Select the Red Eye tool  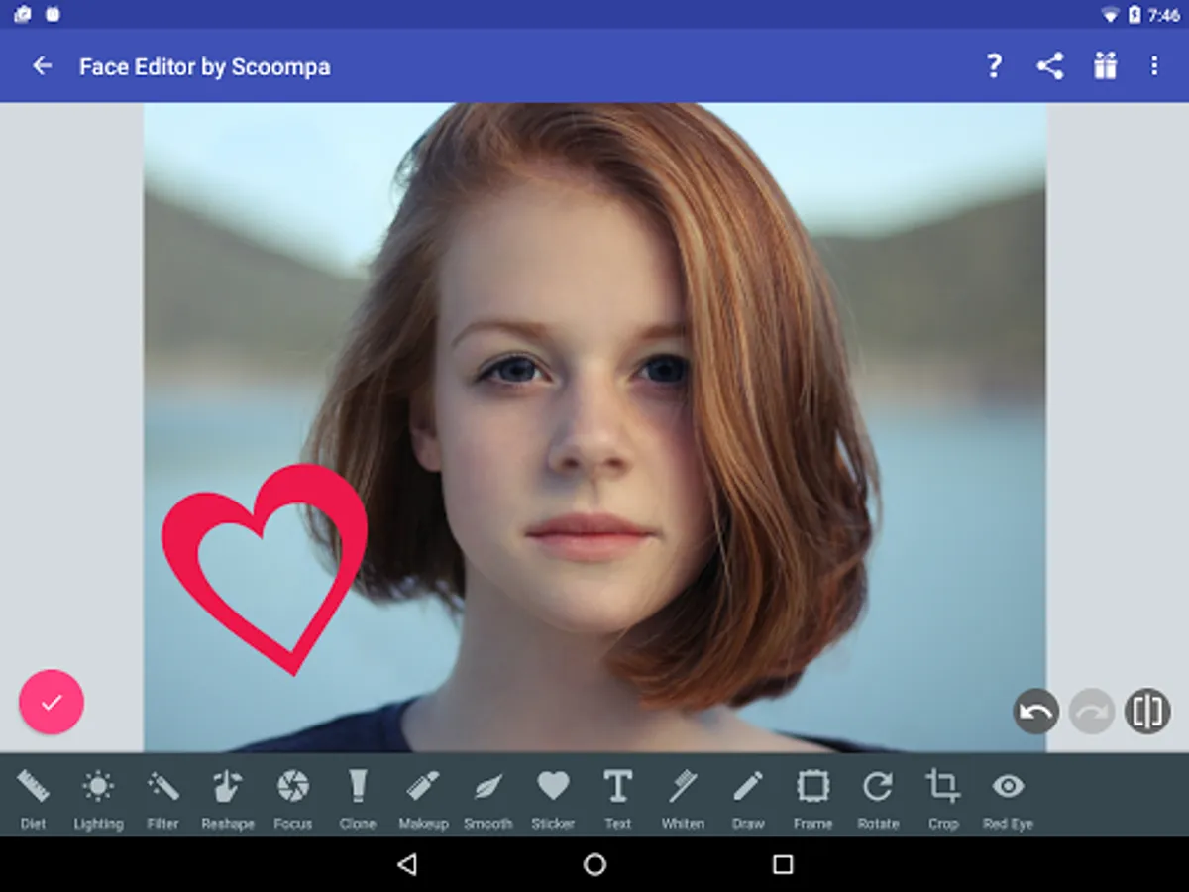pos(1009,798)
